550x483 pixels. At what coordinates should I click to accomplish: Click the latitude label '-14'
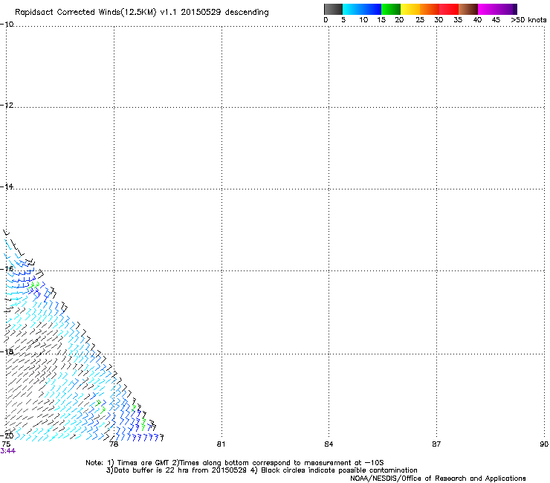[x=7, y=187]
